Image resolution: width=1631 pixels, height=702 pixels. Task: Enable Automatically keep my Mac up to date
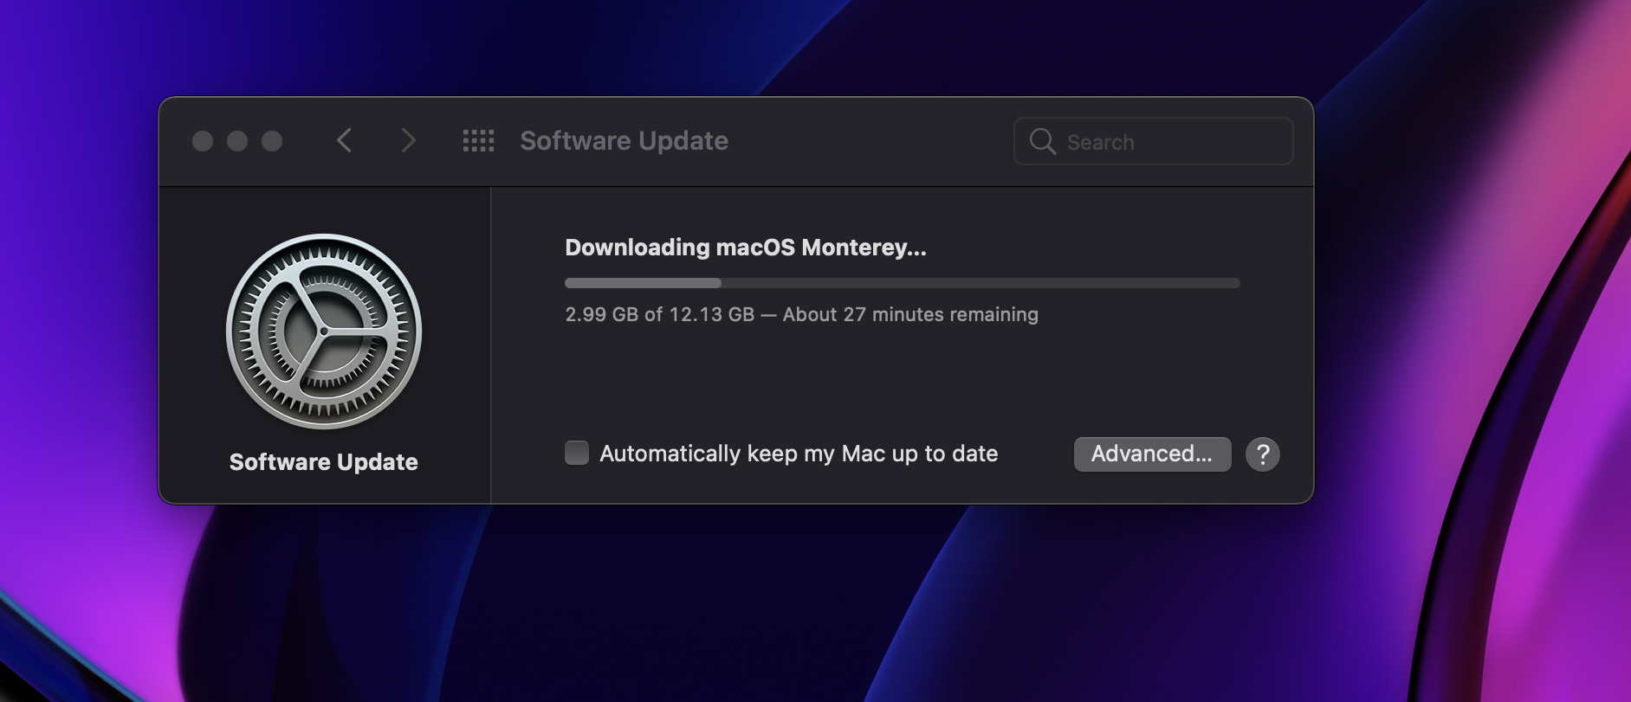(577, 453)
